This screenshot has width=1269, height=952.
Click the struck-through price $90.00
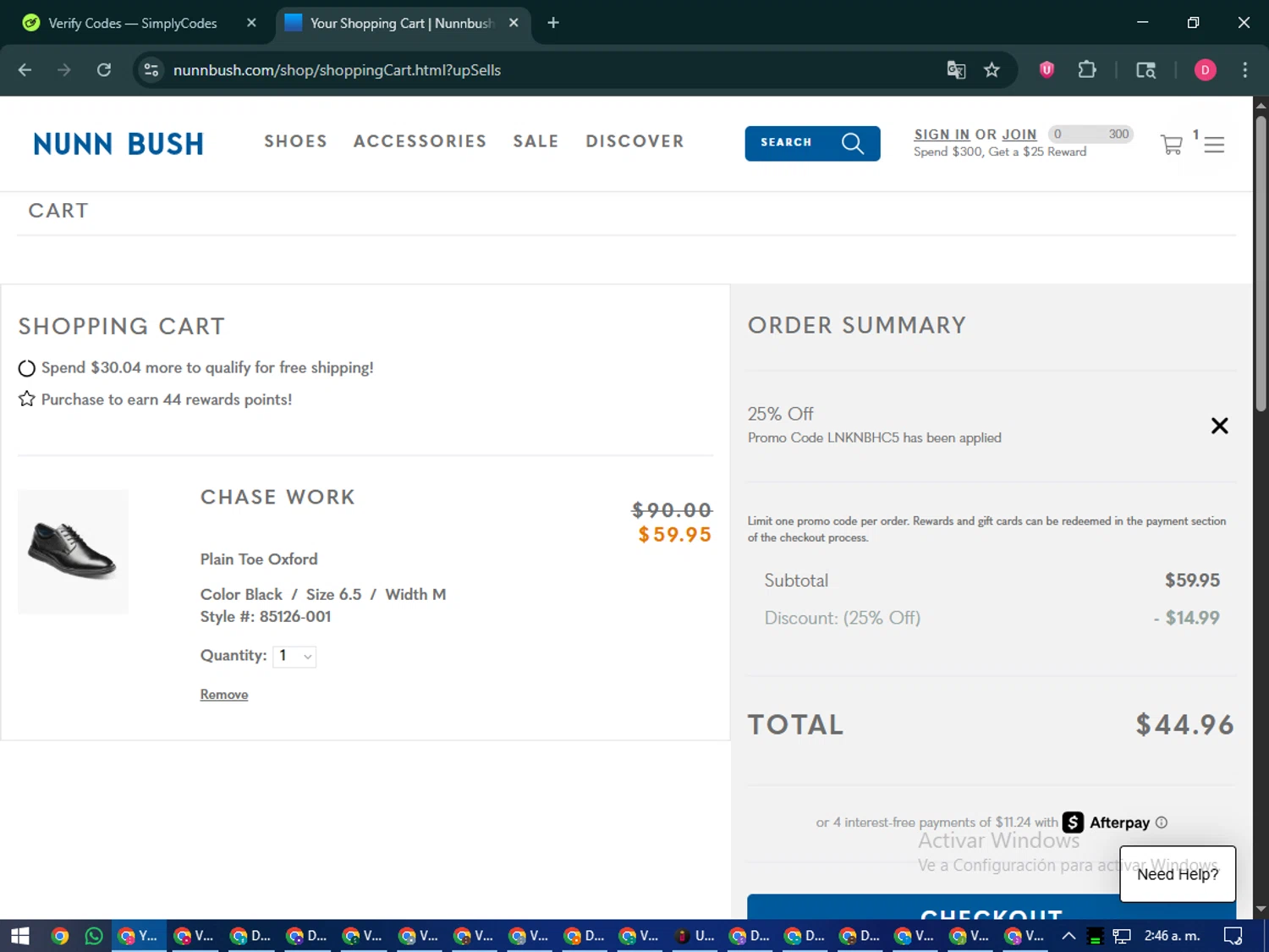click(672, 510)
